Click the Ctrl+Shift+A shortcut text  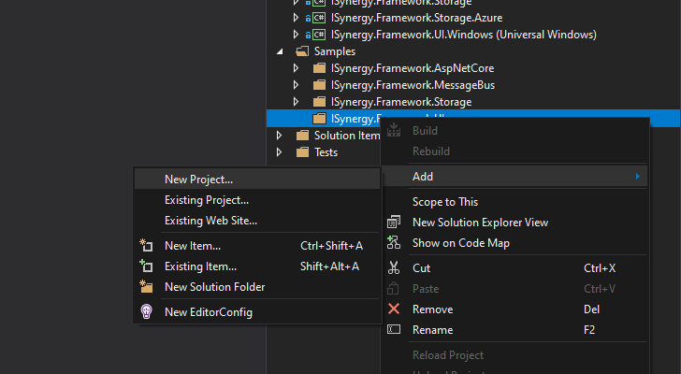pyautogui.click(x=331, y=246)
